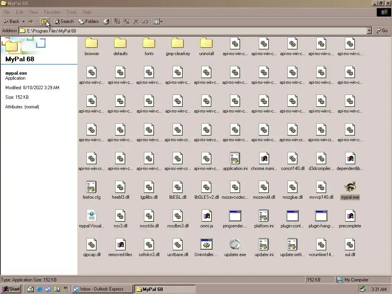Click the History toolbar icon
Image resolution: width=392 pixels, height=294 pixels.
tap(106, 21)
